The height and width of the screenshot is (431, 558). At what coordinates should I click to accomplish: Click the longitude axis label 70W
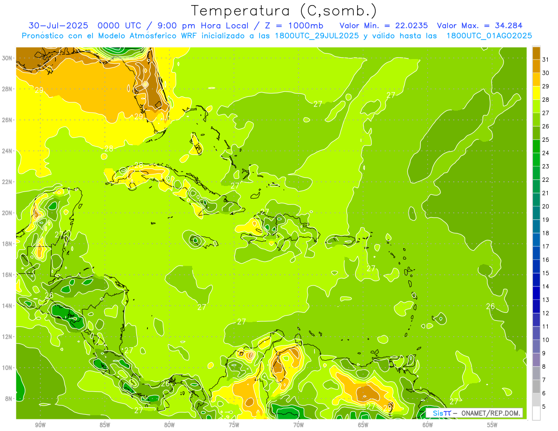(x=299, y=425)
